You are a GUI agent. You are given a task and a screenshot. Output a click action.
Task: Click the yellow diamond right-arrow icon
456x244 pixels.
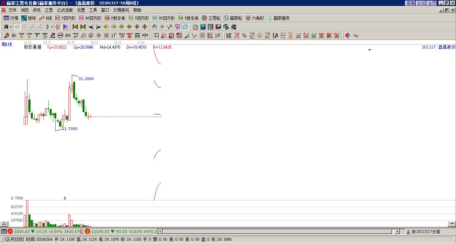click(114, 27)
